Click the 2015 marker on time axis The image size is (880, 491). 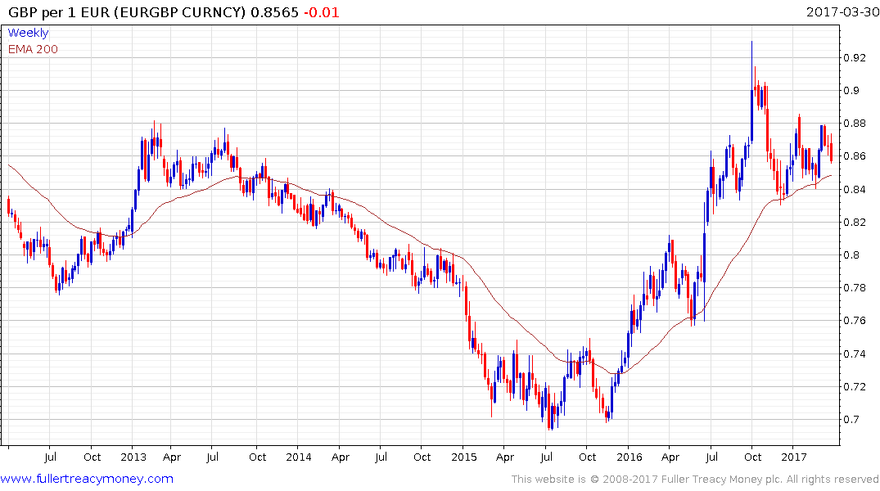tap(463, 457)
